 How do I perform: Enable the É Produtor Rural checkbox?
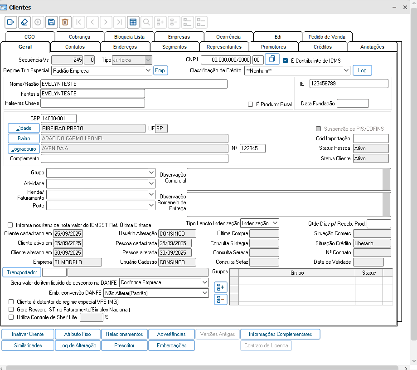pyautogui.click(x=250, y=104)
